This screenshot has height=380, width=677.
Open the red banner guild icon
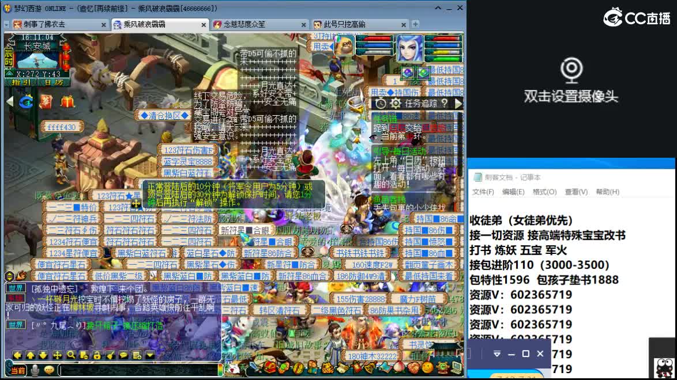(x=356, y=368)
